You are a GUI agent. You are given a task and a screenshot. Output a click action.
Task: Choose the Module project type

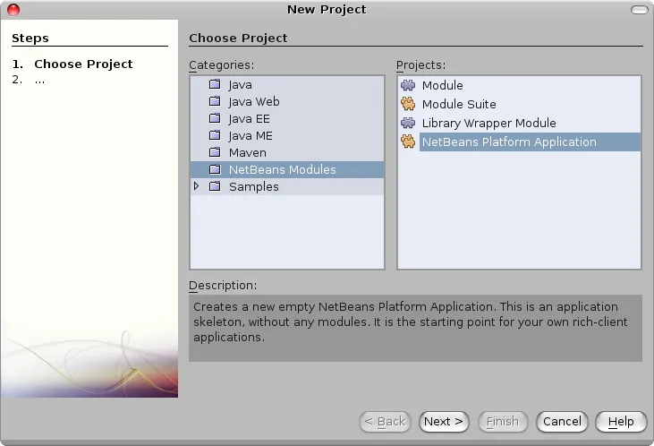point(442,85)
